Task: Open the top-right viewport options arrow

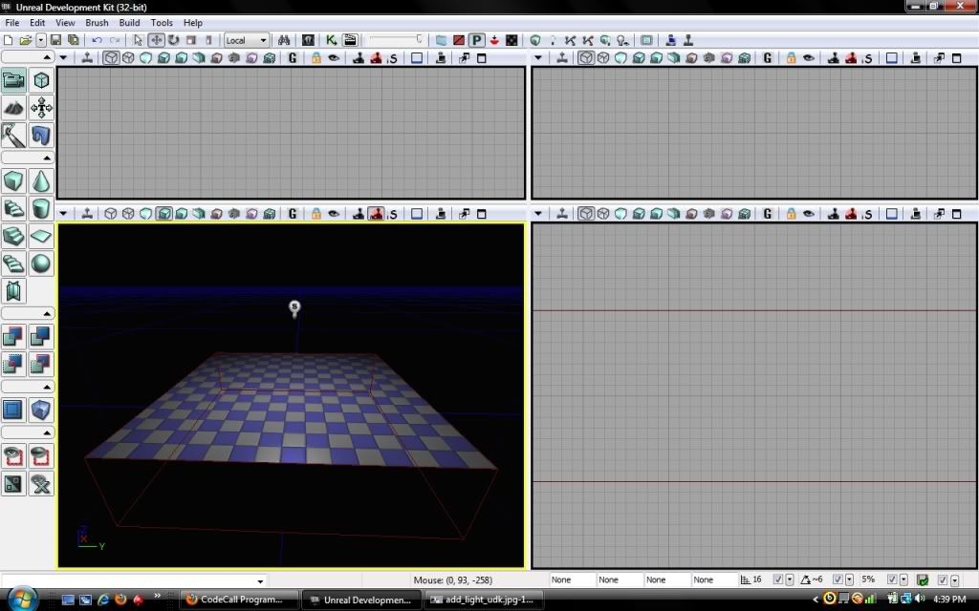Action: [538, 58]
